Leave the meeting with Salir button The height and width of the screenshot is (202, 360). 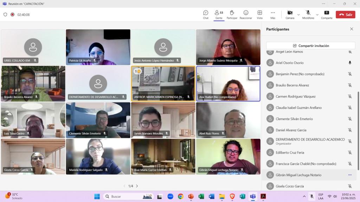click(x=345, y=15)
